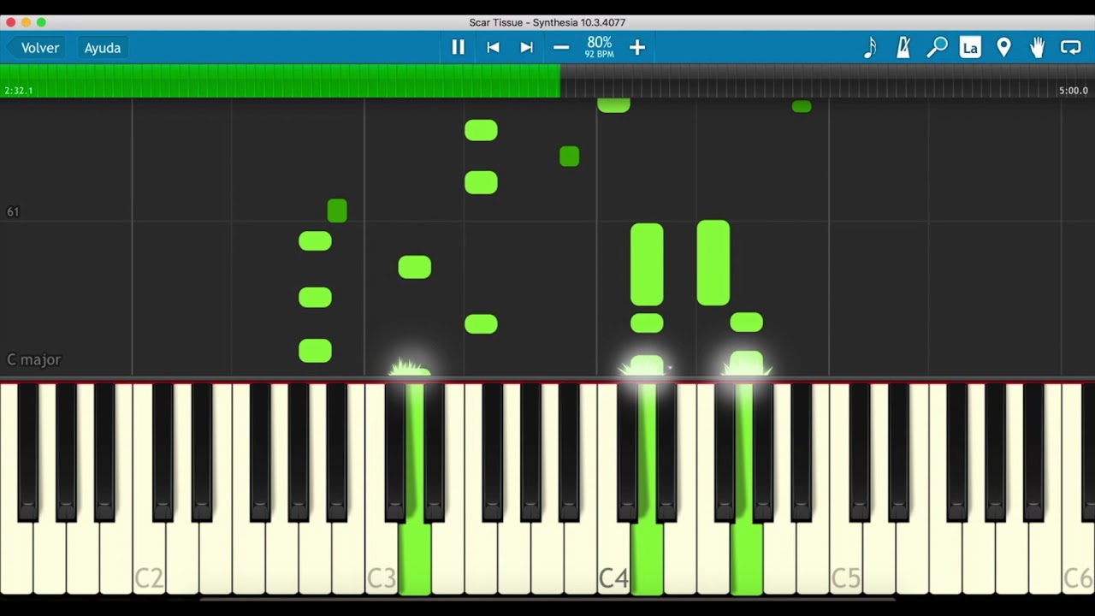Screen dimensions: 1095x616
Task: Open the eighth note settings icon
Action: click(x=870, y=48)
